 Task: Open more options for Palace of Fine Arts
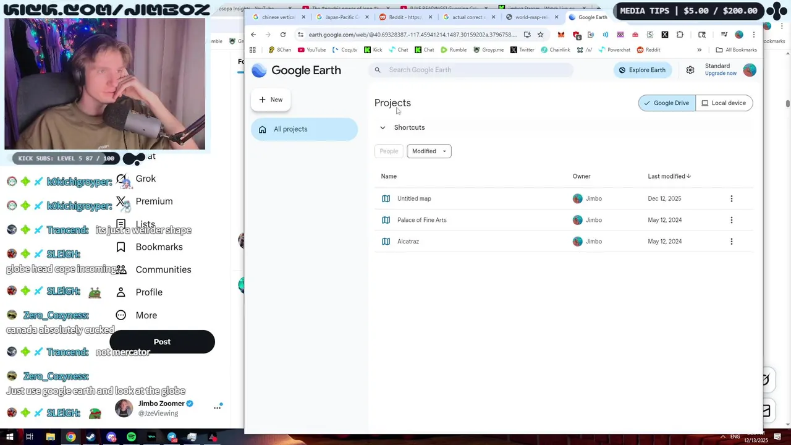(x=732, y=220)
